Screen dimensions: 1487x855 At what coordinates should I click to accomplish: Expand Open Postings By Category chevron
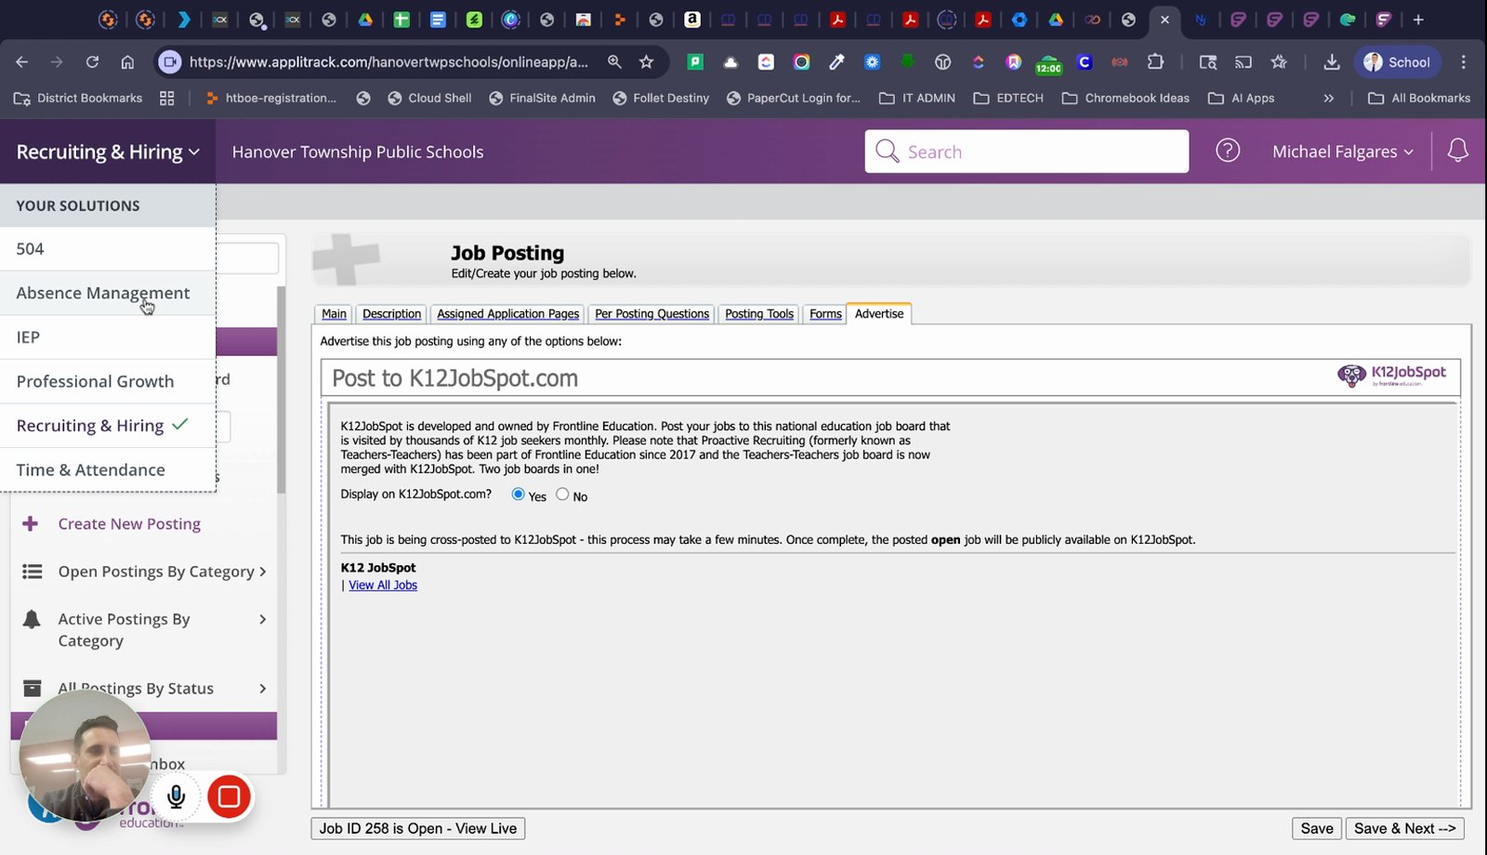263,572
